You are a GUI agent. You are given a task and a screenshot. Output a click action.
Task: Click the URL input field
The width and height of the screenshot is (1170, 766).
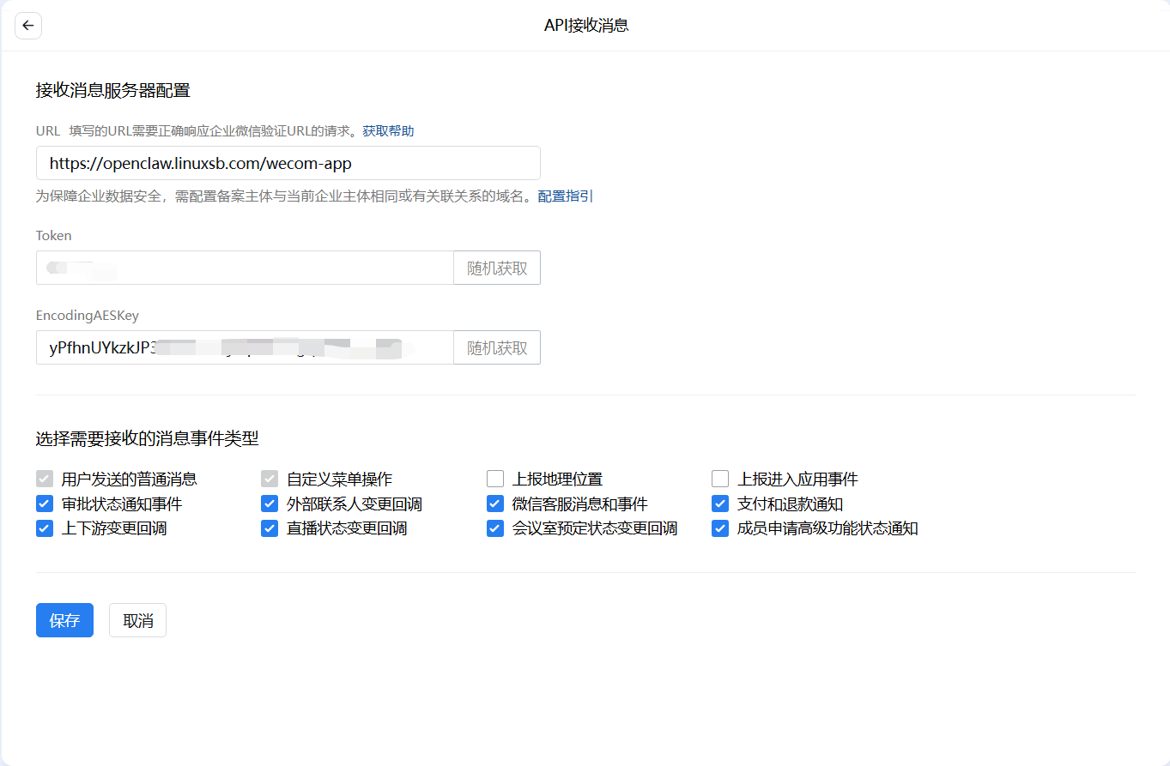[x=288, y=163]
